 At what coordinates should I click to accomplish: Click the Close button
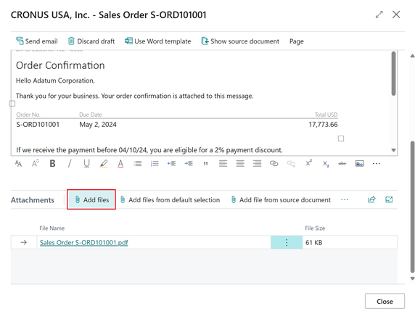385,301
